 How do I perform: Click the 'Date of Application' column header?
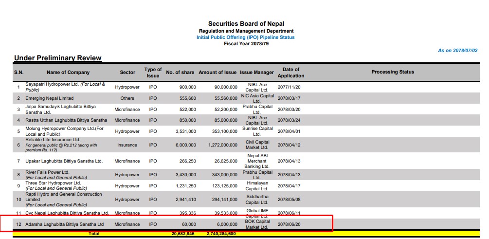[290, 73]
